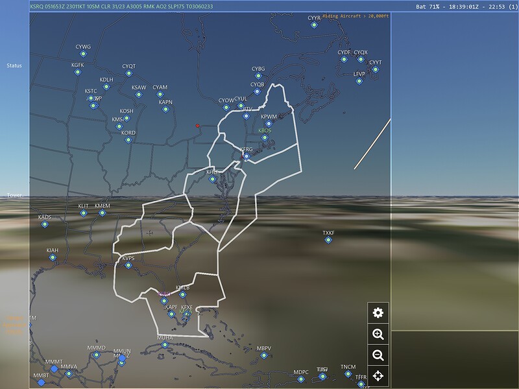
Task: Select the CYOW airport marker
Action: coord(226,108)
